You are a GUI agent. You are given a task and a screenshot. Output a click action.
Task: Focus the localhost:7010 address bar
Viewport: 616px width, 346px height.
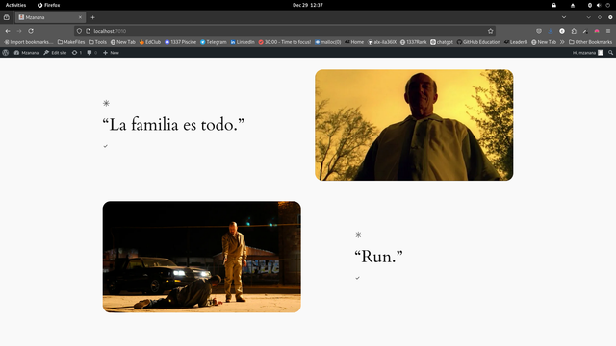(x=285, y=31)
